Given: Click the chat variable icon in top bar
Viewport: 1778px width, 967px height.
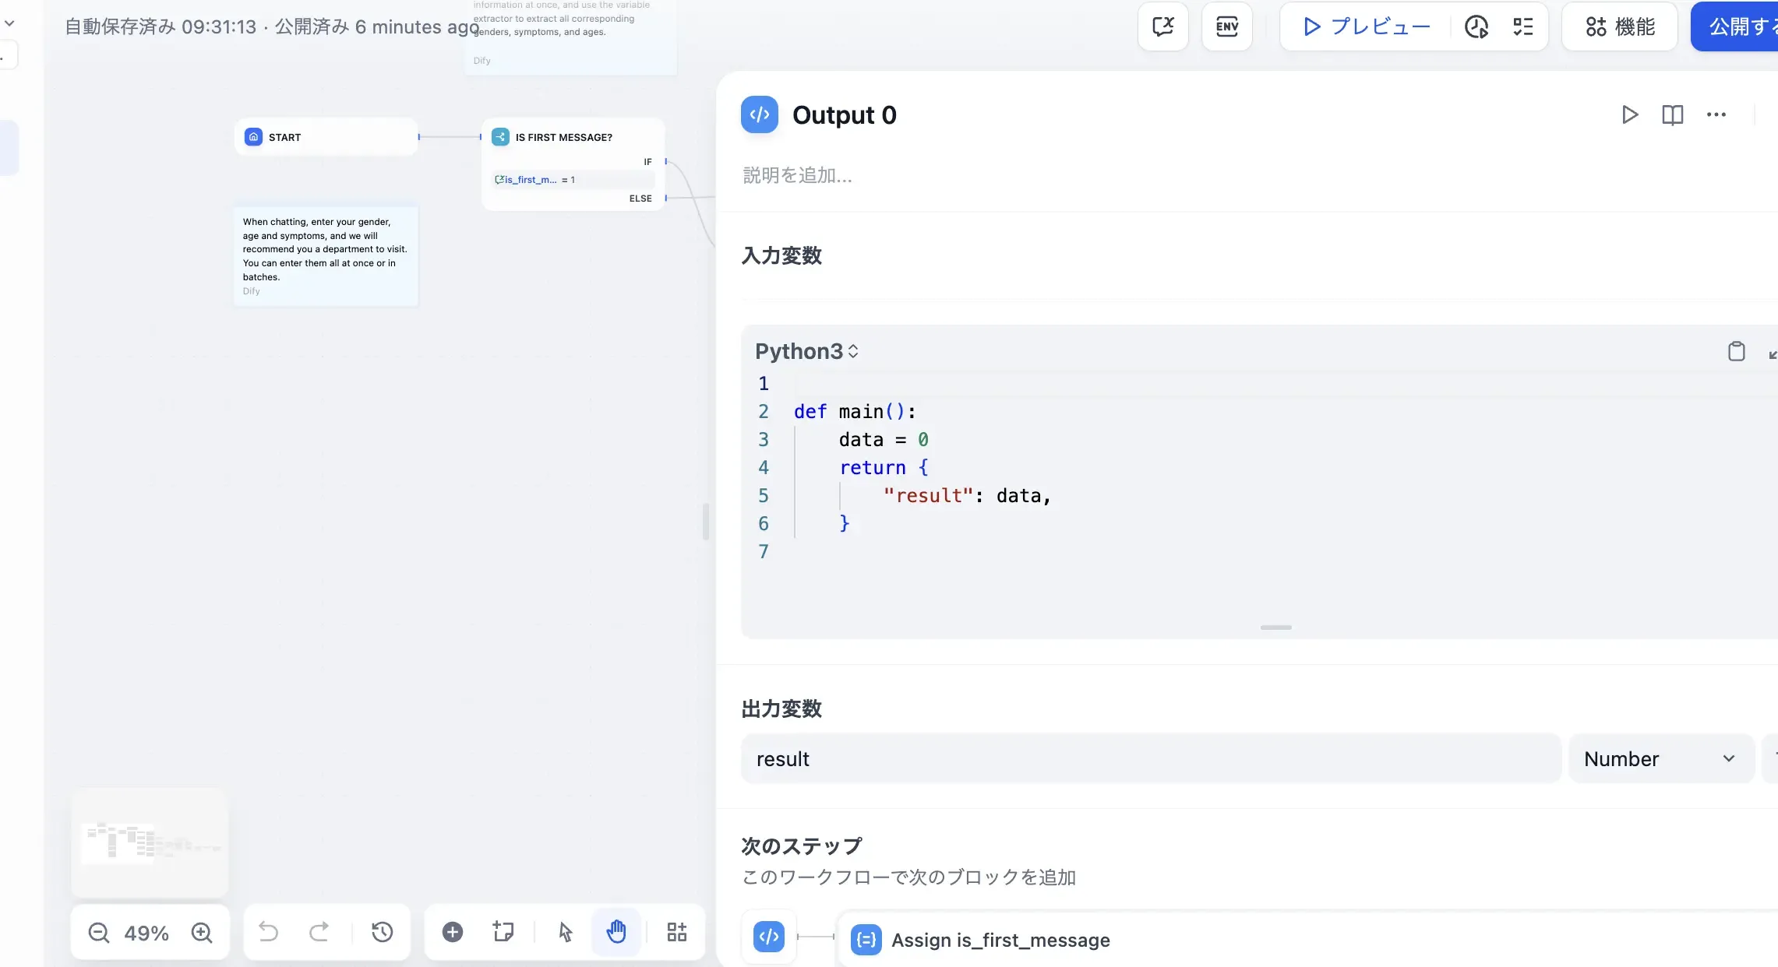Looking at the screenshot, I should tap(1162, 26).
